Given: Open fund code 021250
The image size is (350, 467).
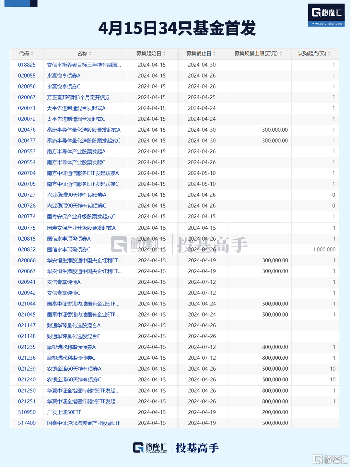Looking at the screenshot, I should pyautogui.click(x=27, y=391).
